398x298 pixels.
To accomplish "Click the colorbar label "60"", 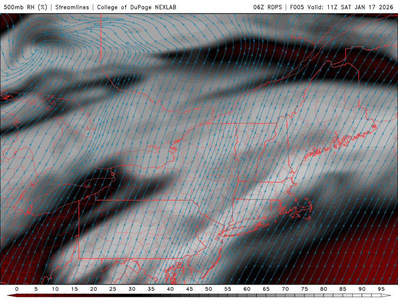I will point(247,289).
